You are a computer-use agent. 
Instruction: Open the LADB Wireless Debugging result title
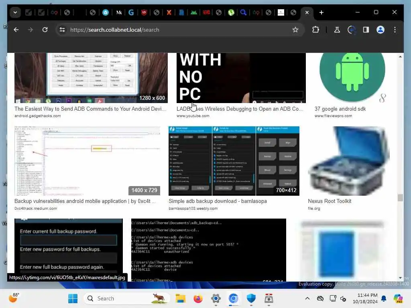point(240,109)
